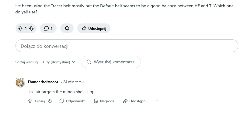Image resolution: width=240 pixels, height=131 pixels.
Task: Give an award to the post
Action: point(67,28)
